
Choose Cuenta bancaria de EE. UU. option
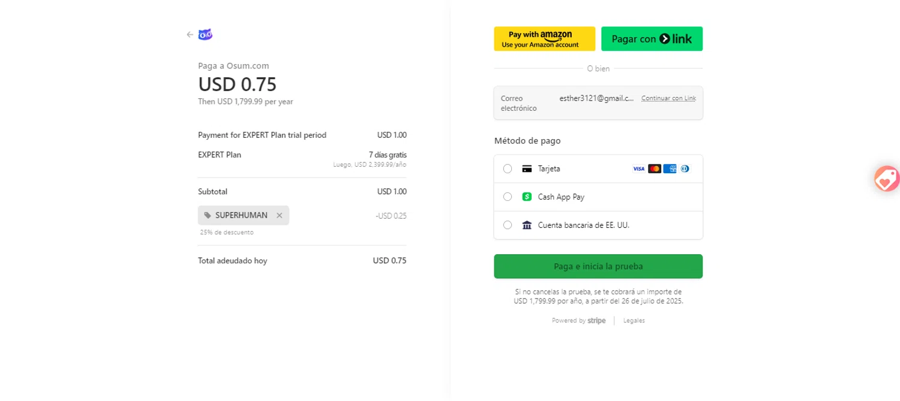point(508,225)
